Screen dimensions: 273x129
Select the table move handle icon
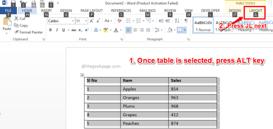click(82, 75)
